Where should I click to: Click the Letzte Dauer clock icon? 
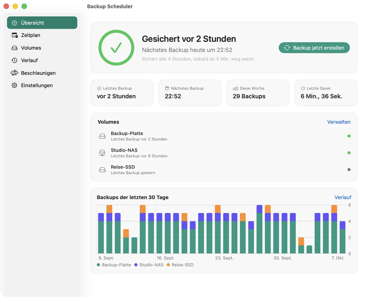pos(303,88)
